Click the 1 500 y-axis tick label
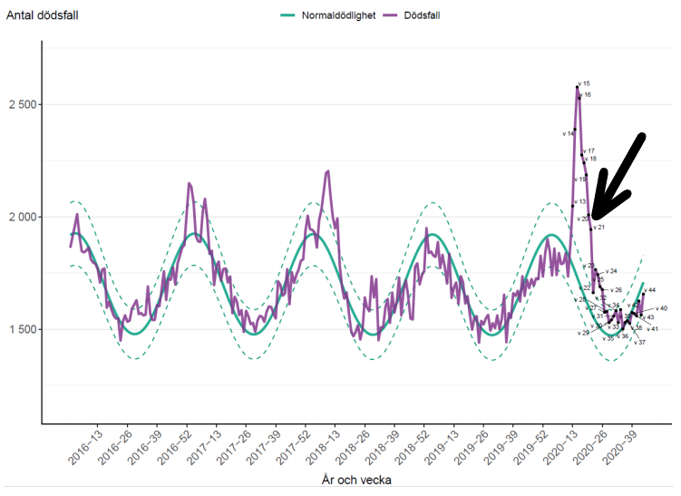Screen dimensions: 681x496 pyautogui.click(x=23, y=329)
